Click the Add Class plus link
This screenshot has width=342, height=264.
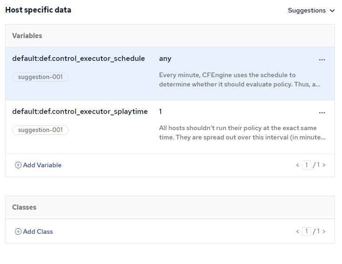tap(34, 231)
